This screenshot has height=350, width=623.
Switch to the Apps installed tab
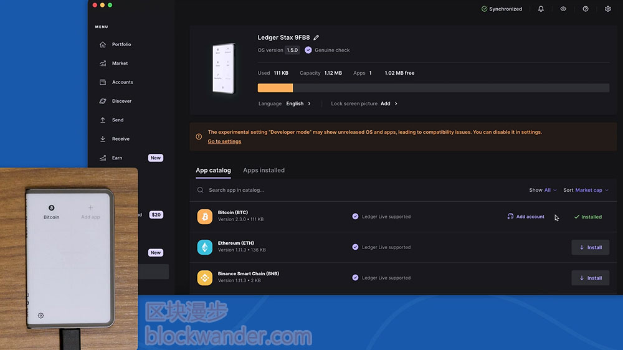point(264,171)
